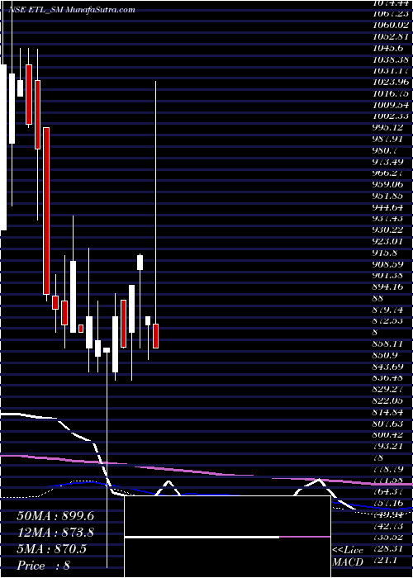413x578 pixels.
Task: Select the 12MA : 873.8 label
Action: point(55,533)
